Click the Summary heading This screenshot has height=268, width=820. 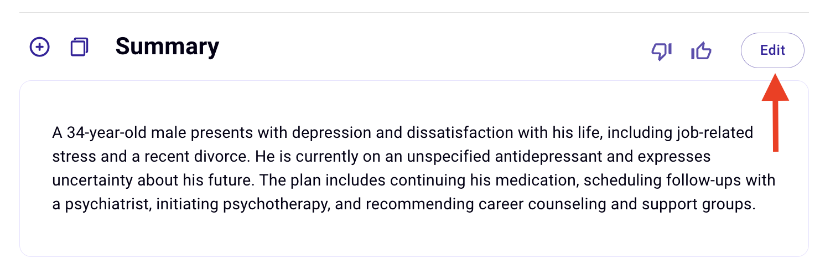[167, 47]
